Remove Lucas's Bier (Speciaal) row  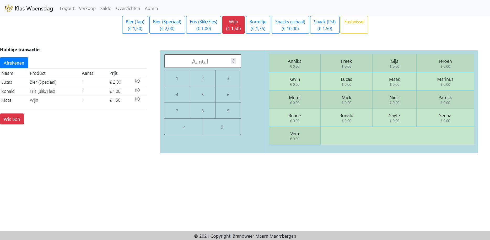137,81
